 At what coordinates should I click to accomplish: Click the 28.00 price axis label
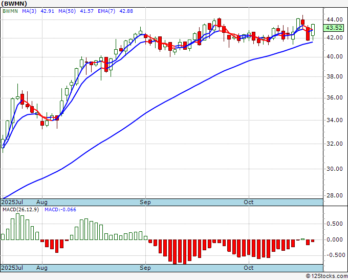coord(334,195)
